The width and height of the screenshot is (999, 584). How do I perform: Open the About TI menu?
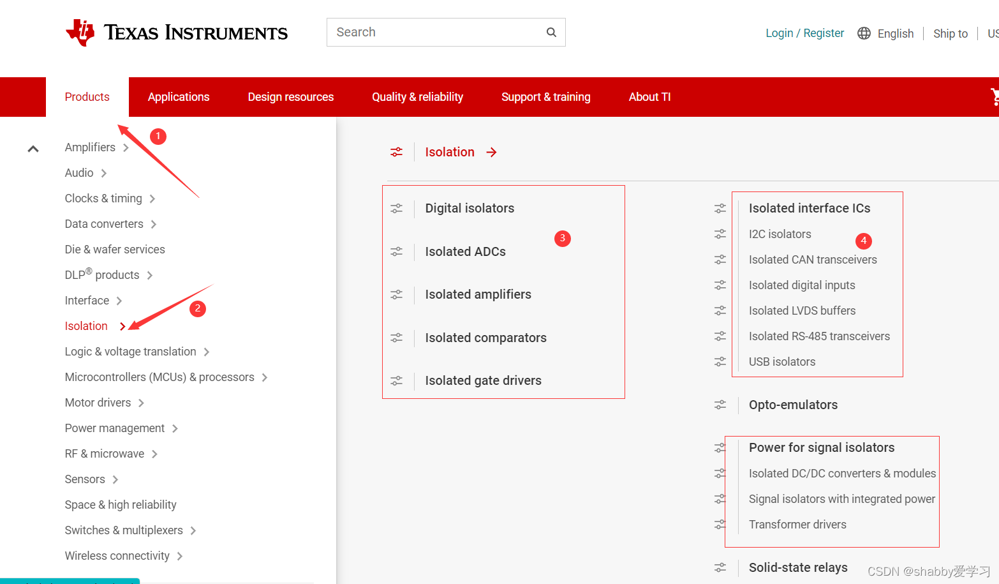pyautogui.click(x=650, y=97)
